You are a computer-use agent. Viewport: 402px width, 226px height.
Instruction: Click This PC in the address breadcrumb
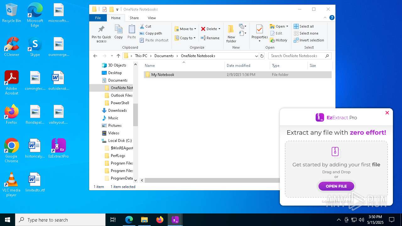click(141, 56)
